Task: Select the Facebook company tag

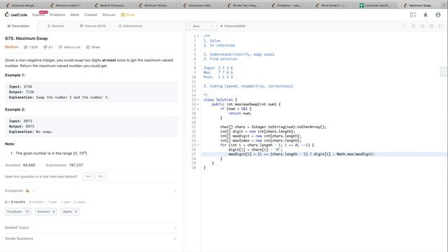Action: click(18, 211)
